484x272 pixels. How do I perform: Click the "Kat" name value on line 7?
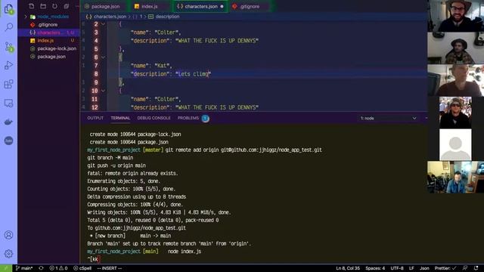click(x=162, y=66)
